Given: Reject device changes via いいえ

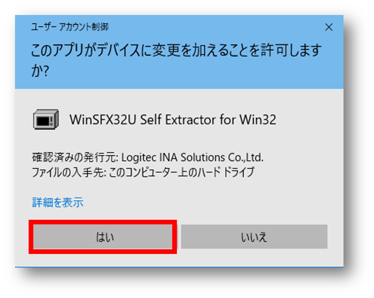Looking at the screenshot, I should coord(254,237).
